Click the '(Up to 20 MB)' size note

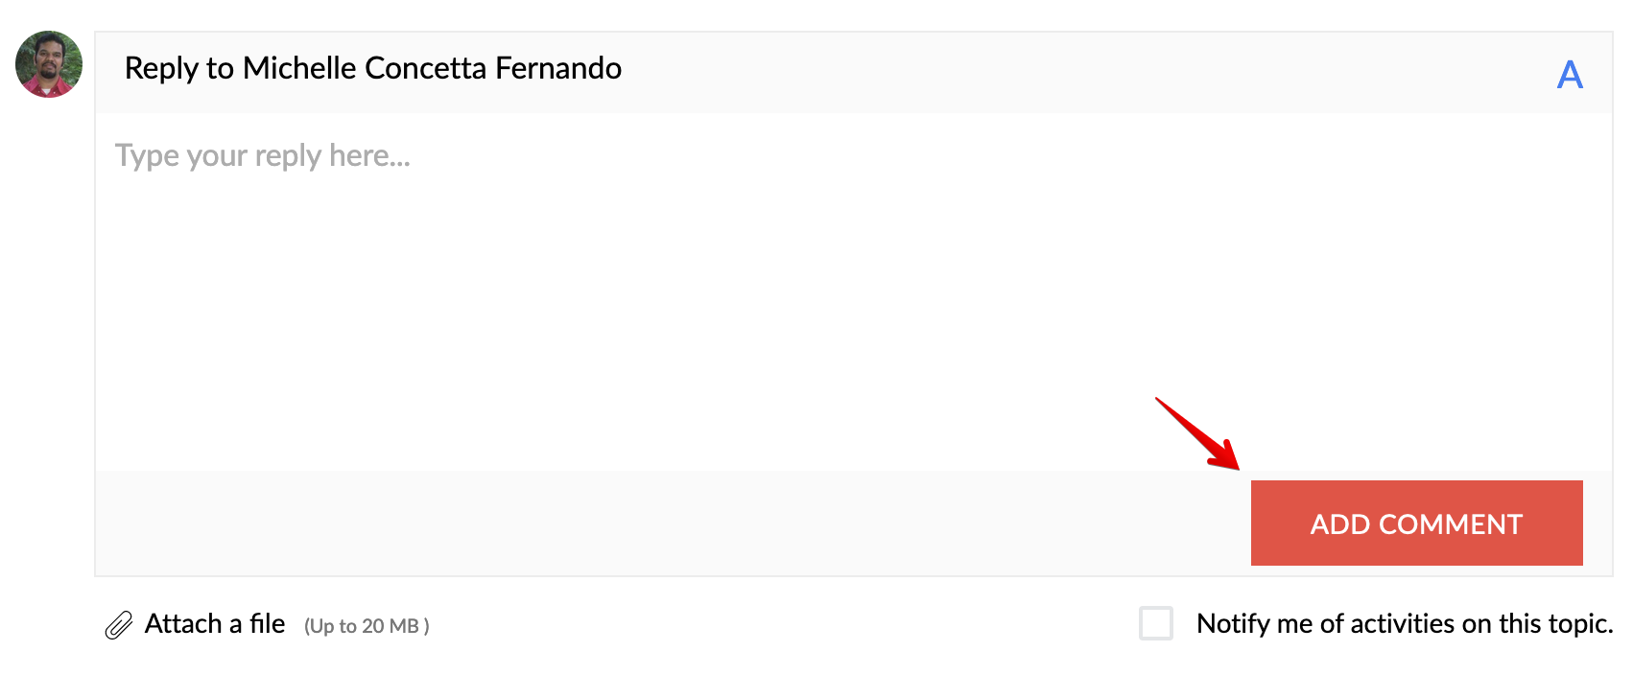[367, 626]
